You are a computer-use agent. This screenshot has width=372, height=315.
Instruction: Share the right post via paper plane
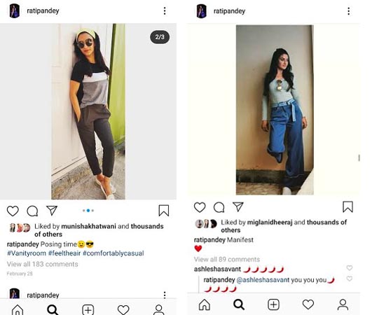tap(238, 206)
